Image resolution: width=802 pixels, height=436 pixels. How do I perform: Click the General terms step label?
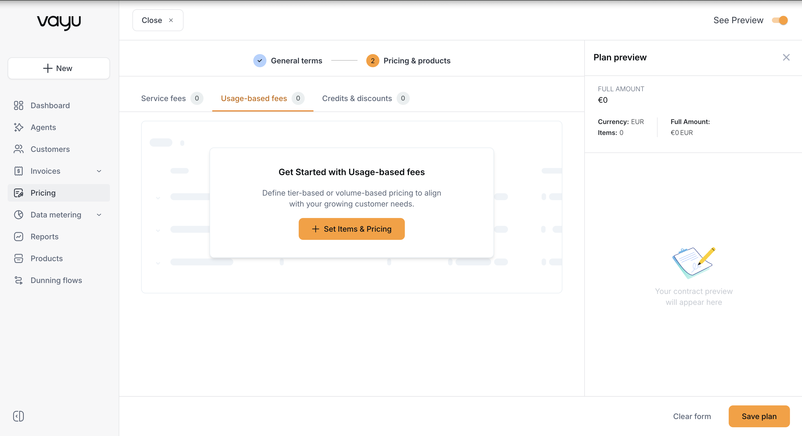[297, 61]
